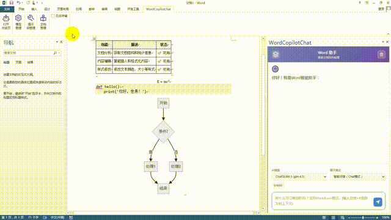Image resolution: width=391 pixels, height=220 pixels.
Task: Click the 'def hello():' code line
Action: tap(109, 87)
